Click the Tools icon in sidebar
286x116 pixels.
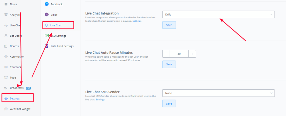tap(6, 78)
